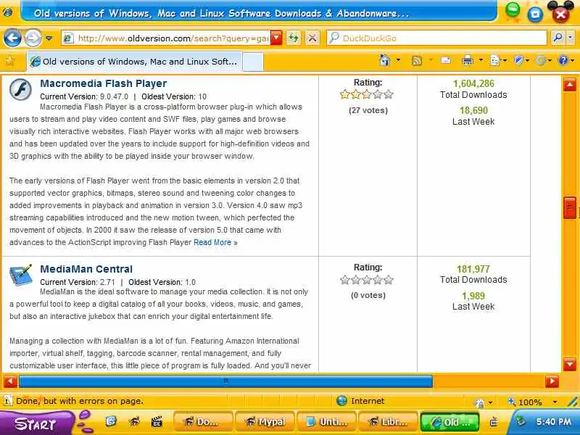Expand the zoom level dropdown arrow
The image size is (580, 435).
pos(555,402)
